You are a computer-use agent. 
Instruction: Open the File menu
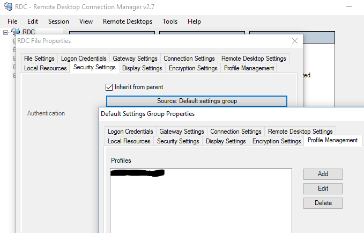click(x=12, y=21)
